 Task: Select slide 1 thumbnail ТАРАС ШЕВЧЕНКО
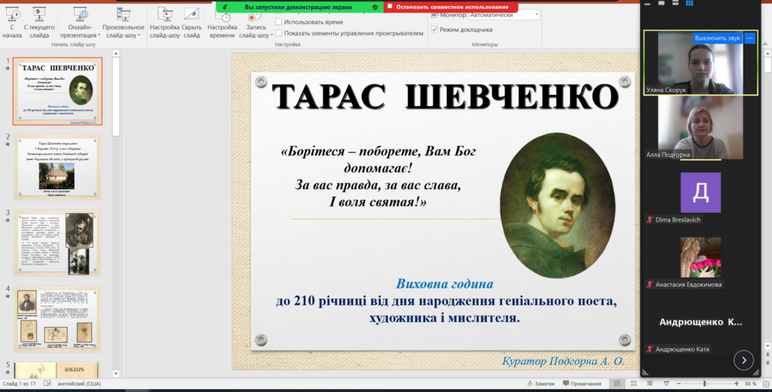[x=57, y=91]
